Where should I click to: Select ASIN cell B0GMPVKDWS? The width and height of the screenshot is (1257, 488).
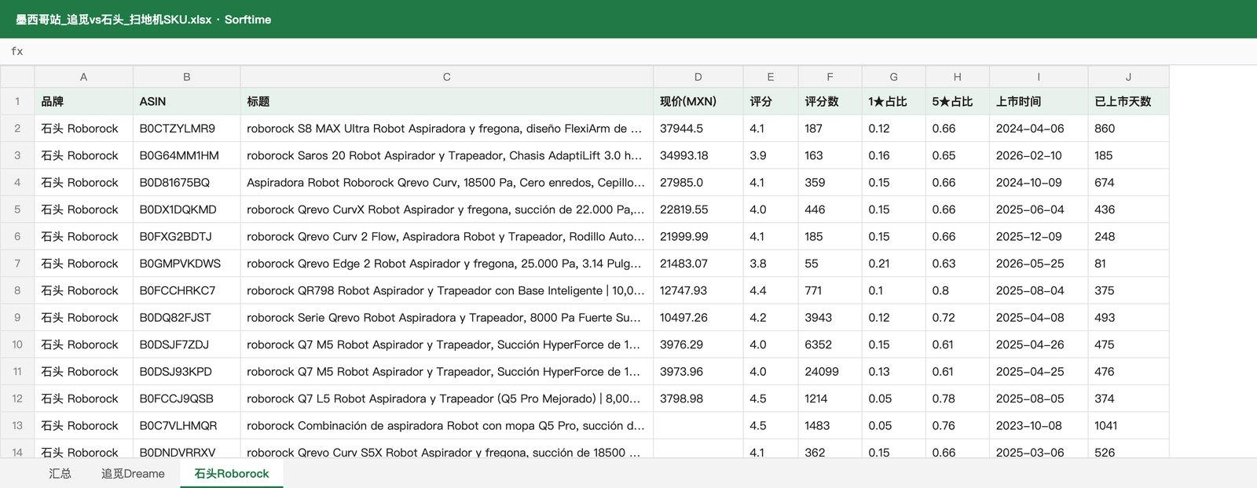(x=186, y=264)
